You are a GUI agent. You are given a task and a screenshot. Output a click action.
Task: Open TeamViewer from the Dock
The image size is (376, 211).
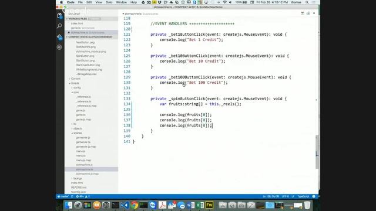tap(153, 205)
